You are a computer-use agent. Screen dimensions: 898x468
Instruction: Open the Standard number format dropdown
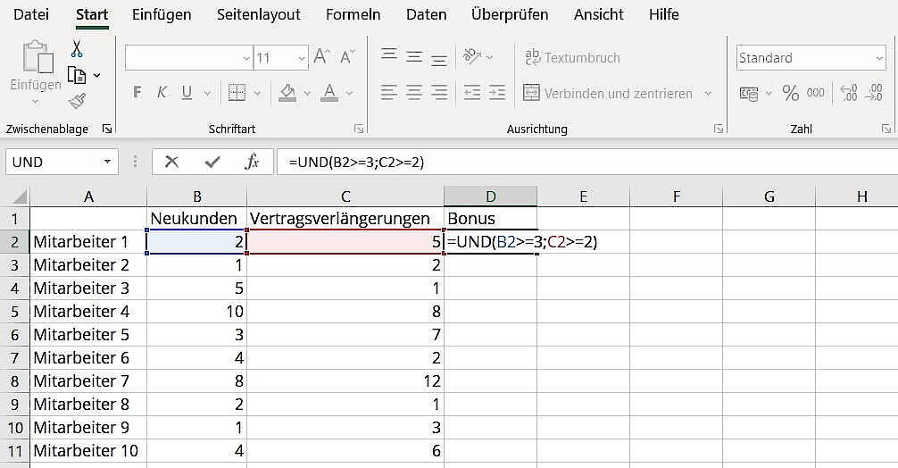879,58
